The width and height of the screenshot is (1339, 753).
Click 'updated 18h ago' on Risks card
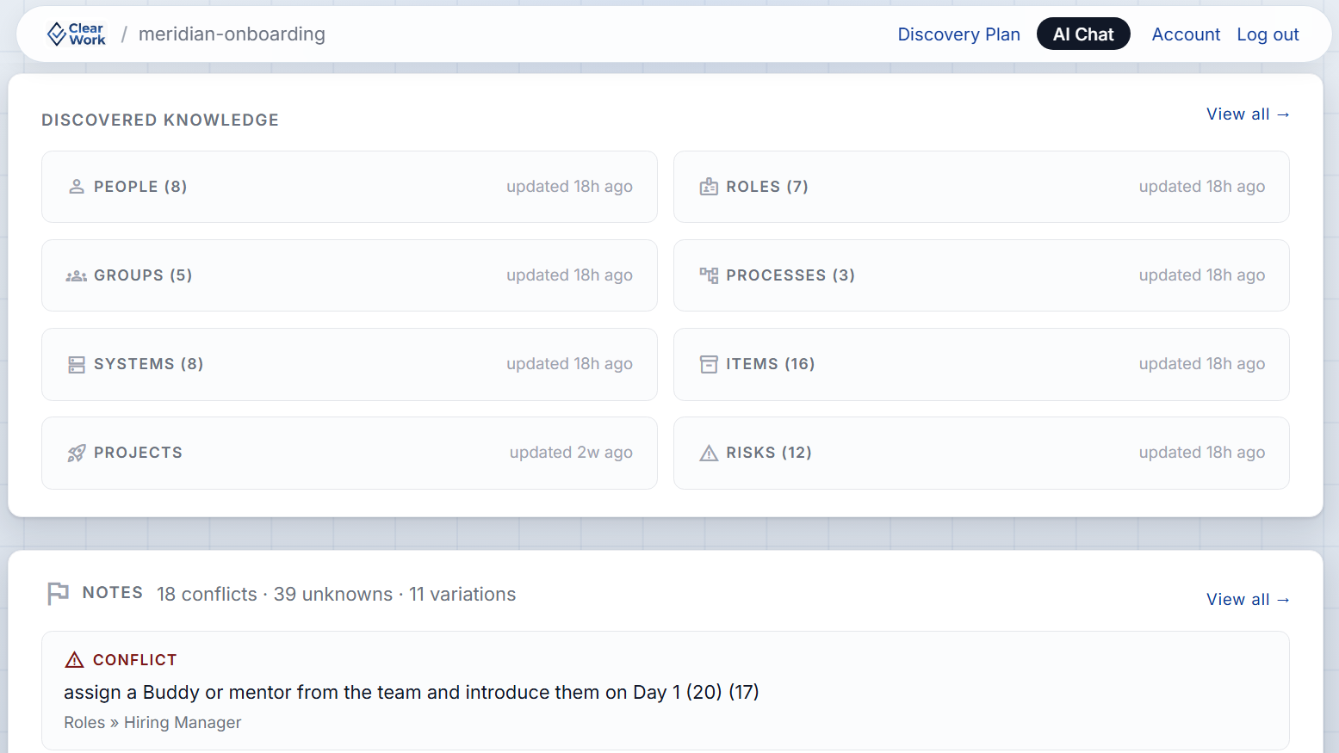coord(1202,453)
